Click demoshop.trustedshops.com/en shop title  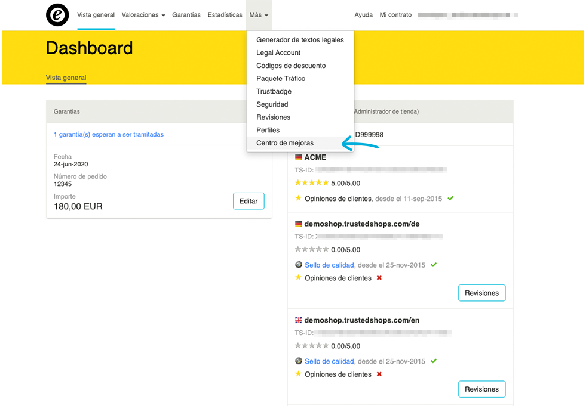[362, 320]
